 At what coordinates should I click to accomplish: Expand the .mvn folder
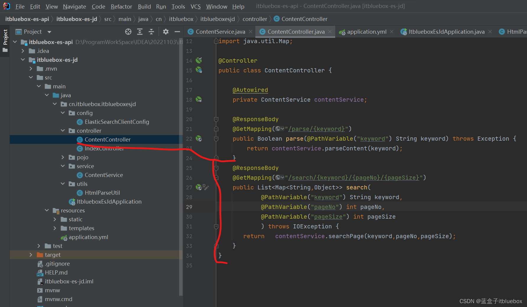(x=31, y=69)
